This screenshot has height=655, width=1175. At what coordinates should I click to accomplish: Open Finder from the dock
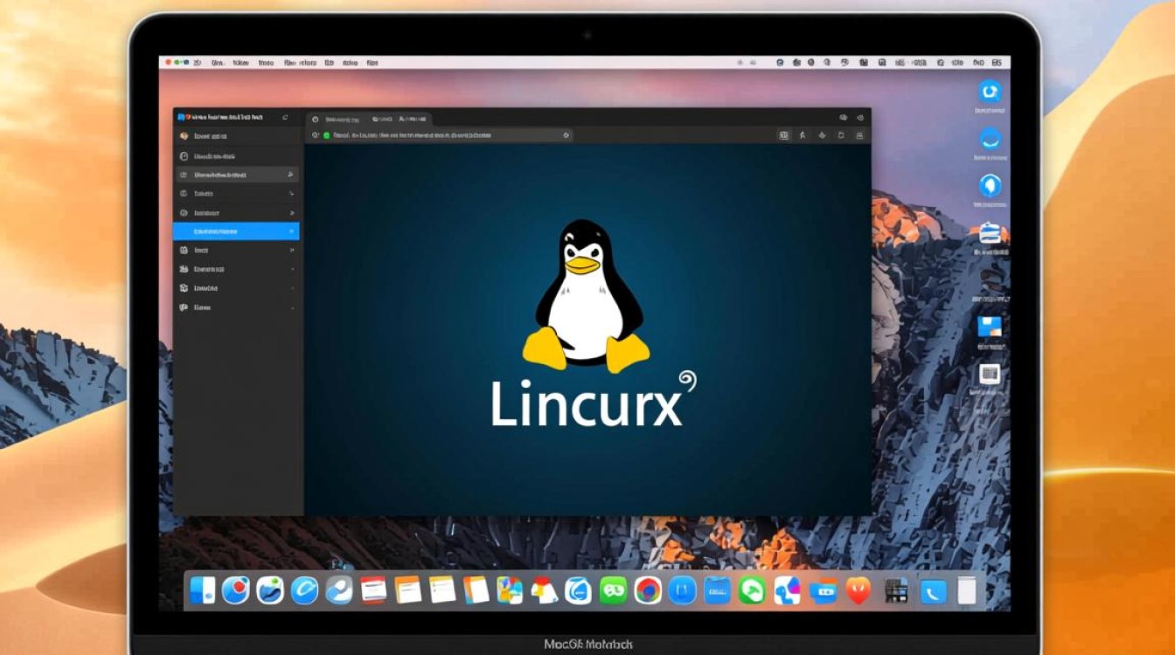tap(203, 590)
